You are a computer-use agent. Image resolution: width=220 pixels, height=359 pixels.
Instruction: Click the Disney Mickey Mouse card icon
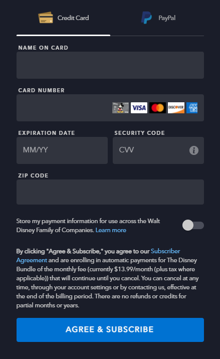coord(120,108)
